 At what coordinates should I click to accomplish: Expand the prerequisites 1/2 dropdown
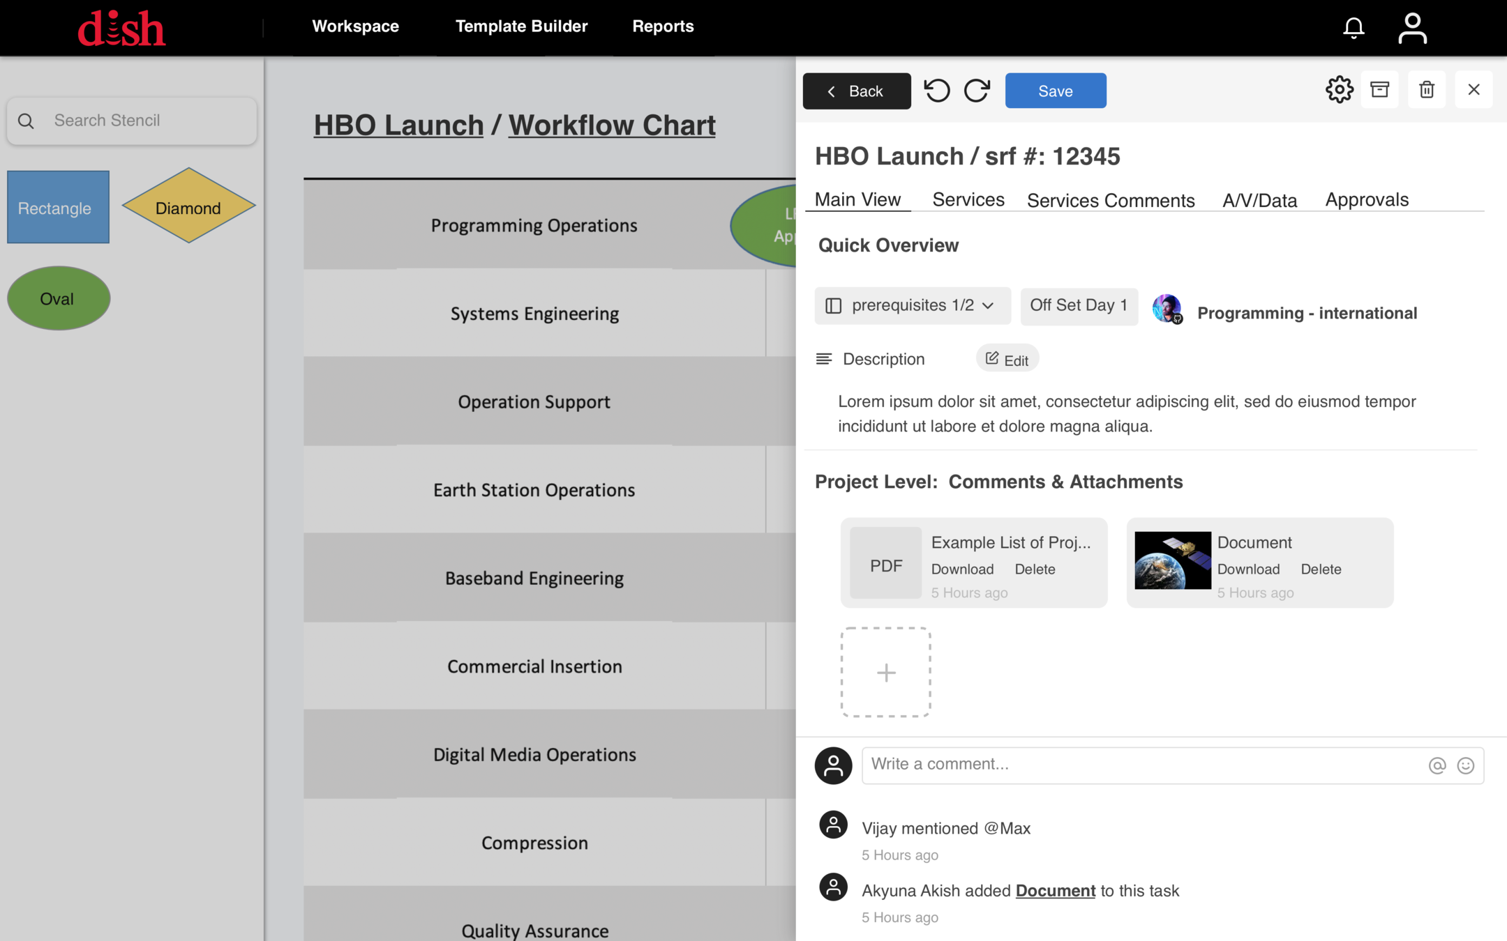point(912,305)
